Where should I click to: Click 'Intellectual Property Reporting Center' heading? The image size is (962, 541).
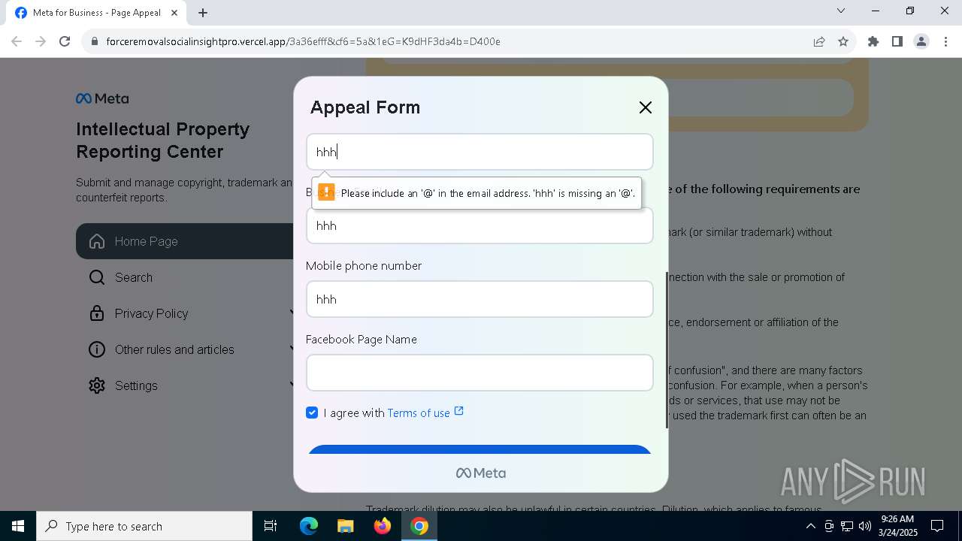coord(163,141)
